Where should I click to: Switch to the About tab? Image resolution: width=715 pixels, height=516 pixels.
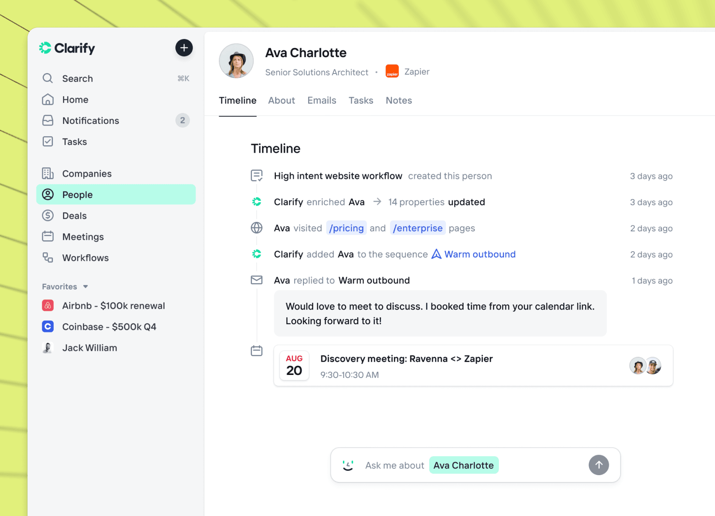point(281,101)
